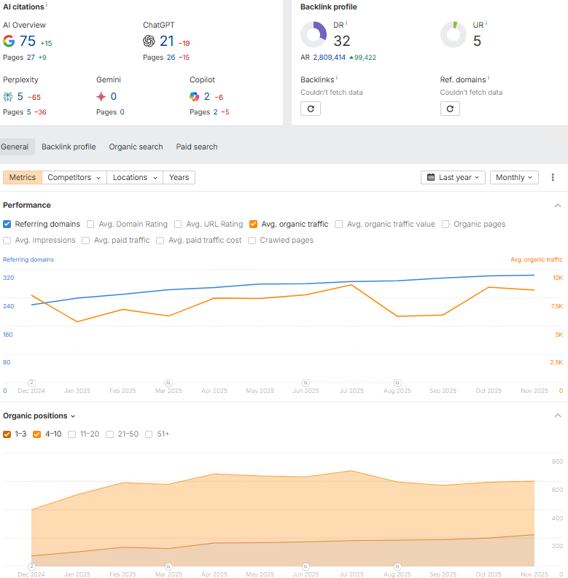Viewport: 568px width, 578px height.
Task: Click the ChatGPT logo icon
Action: 149,41
